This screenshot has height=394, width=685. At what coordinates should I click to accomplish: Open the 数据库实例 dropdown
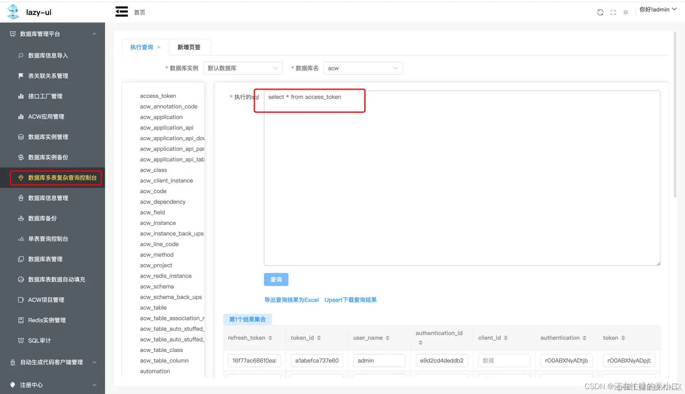[242, 68]
